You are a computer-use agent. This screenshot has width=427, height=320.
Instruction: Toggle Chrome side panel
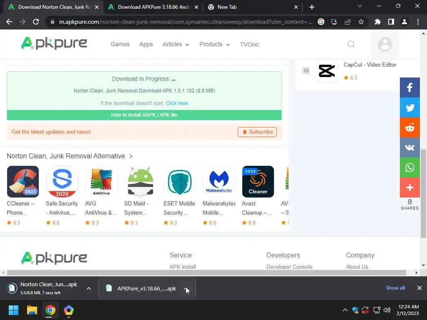click(391, 22)
